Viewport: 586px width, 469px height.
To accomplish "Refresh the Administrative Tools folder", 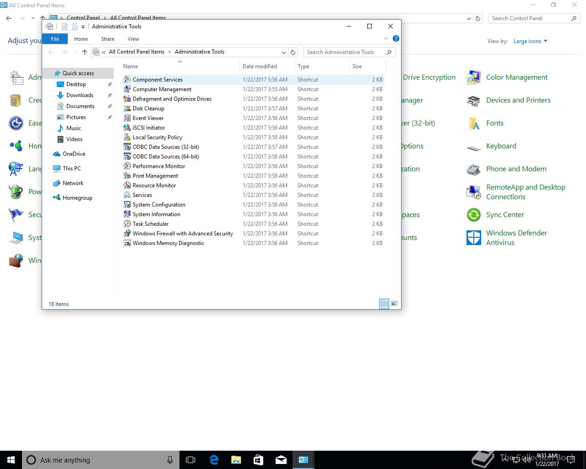I will pyautogui.click(x=293, y=52).
